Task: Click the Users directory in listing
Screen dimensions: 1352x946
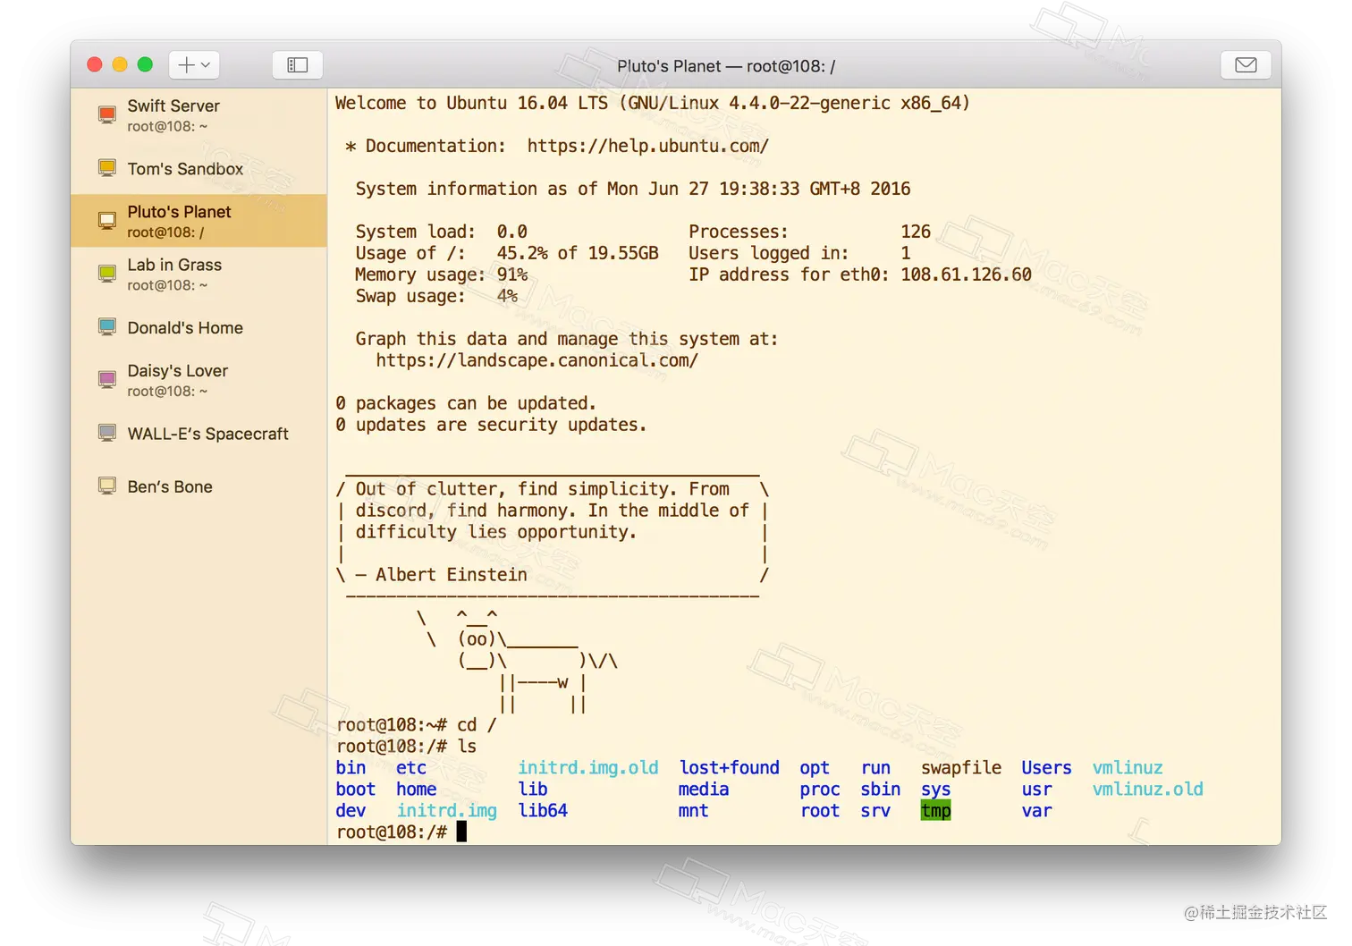Action: (1046, 768)
